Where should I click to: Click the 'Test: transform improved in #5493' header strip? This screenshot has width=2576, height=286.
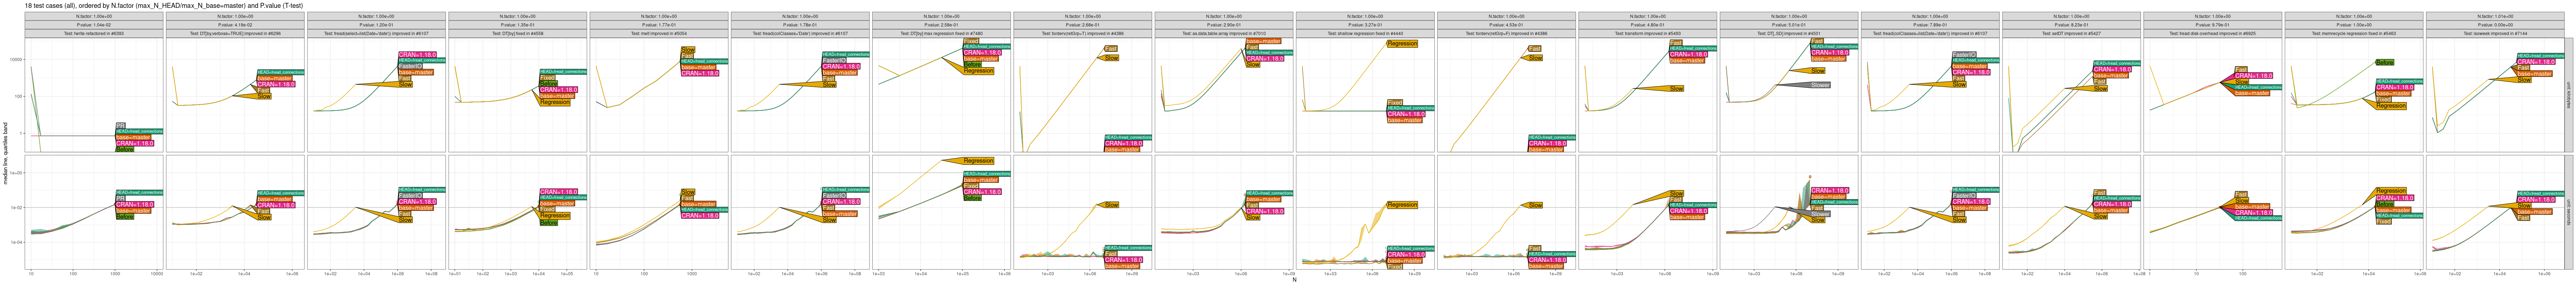tap(1647, 33)
